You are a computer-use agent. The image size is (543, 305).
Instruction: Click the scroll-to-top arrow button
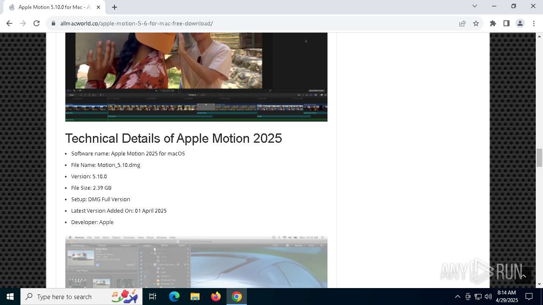tap(523, 276)
